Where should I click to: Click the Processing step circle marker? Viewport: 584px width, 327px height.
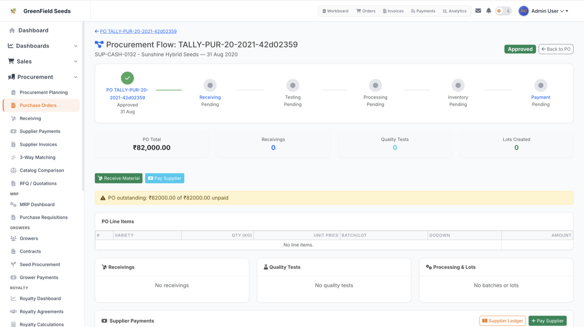coord(375,85)
